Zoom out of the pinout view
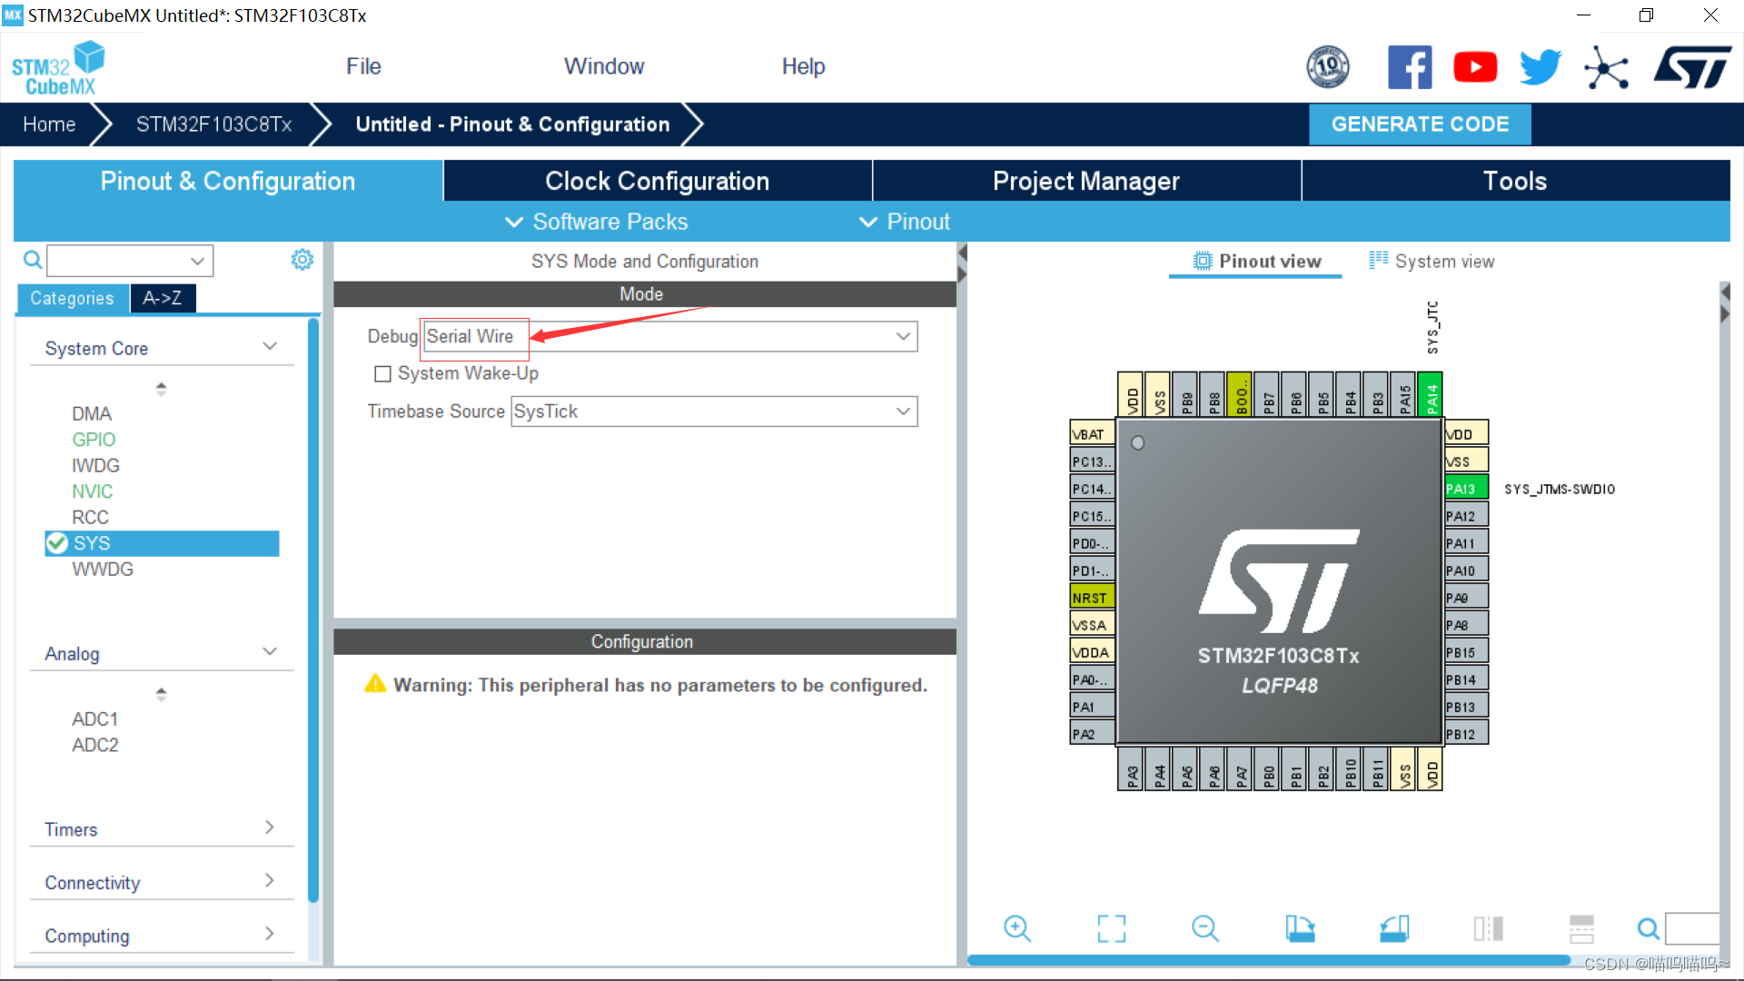The image size is (1744, 981). [x=1205, y=928]
